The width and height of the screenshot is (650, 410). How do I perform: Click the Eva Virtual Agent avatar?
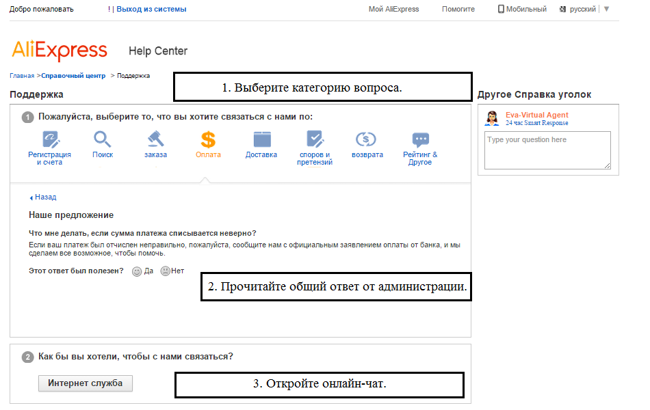tap(491, 118)
